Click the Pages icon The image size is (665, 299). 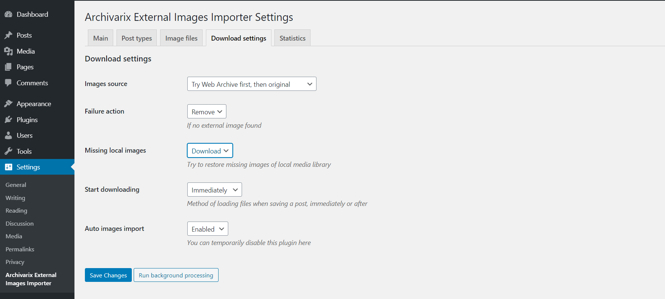pos(8,67)
